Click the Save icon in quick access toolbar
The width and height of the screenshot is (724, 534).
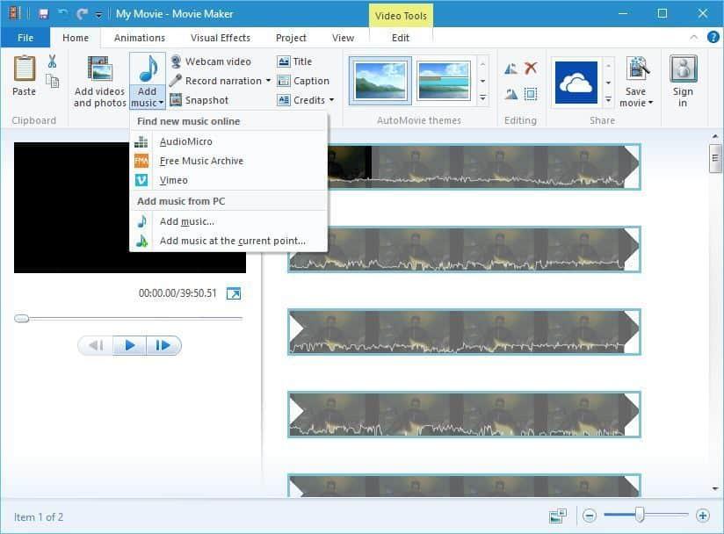tap(43, 14)
